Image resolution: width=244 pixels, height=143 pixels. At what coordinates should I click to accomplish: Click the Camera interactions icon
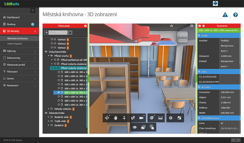[141, 118]
